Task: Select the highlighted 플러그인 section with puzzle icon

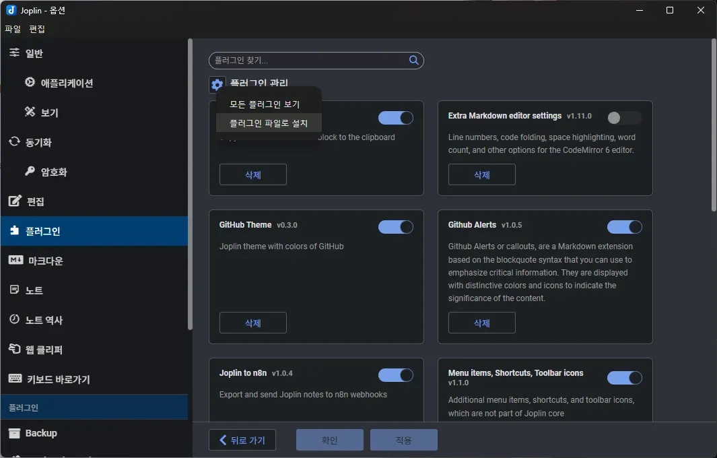Action: tap(94, 231)
